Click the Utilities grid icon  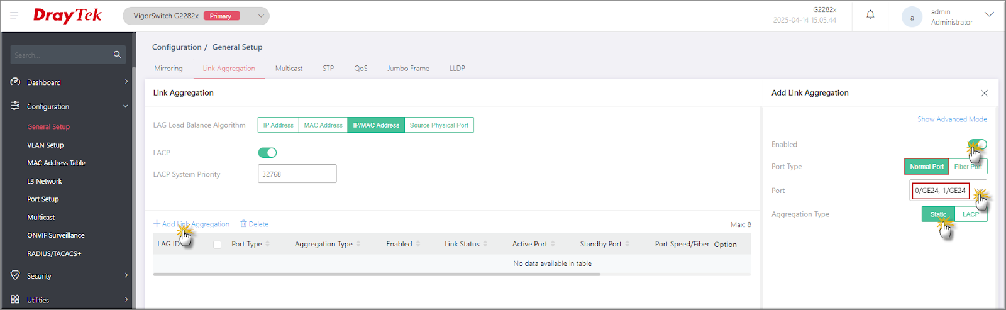(15, 299)
